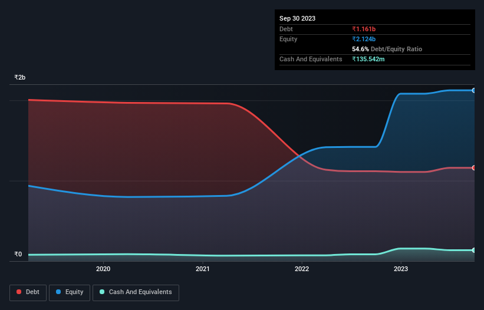This screenshot has height=310, width=484.
Task: Click the 2020 x-axis label
Action: pos(103,269)
